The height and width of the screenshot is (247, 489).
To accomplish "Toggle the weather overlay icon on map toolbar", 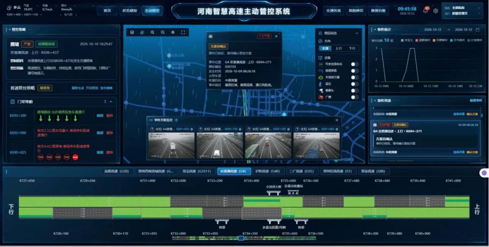I will 142,32.
